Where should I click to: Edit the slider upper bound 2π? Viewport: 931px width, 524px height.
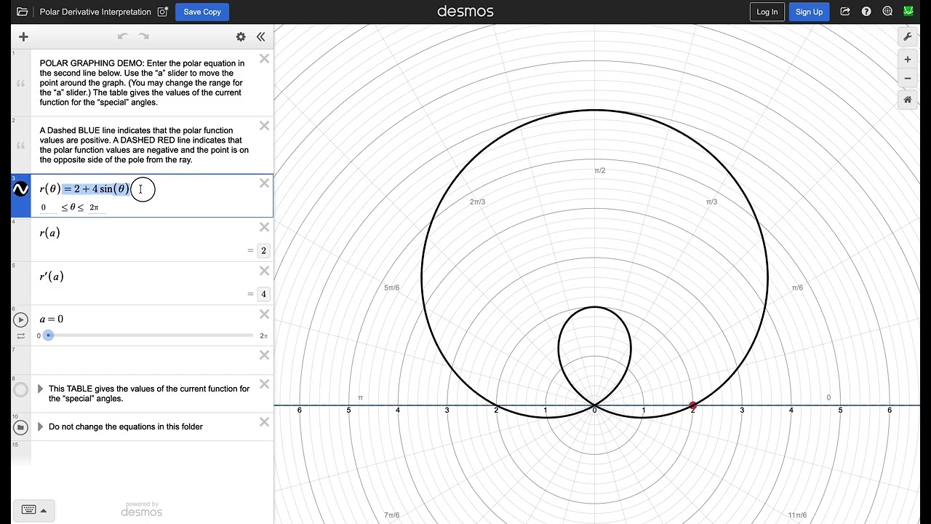[263, 336]
